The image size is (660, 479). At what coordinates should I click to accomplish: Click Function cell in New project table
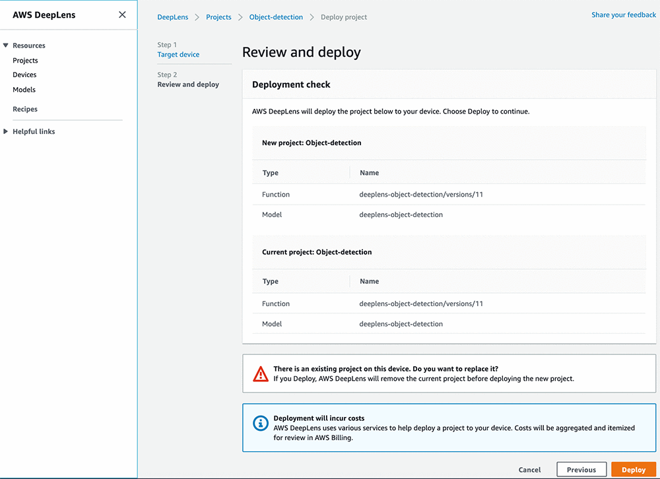coord(276,195)
